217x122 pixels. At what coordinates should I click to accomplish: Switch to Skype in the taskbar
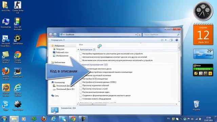[63, 119]
